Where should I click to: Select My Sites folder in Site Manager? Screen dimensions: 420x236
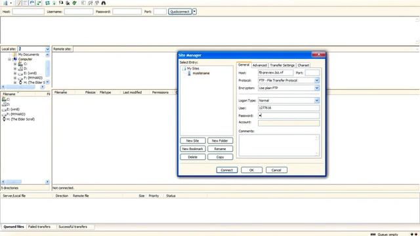(193, 68)
